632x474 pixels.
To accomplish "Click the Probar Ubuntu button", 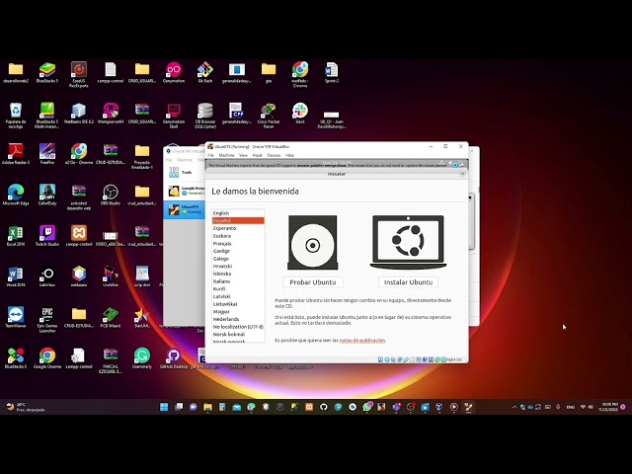I will coord(313,282).
